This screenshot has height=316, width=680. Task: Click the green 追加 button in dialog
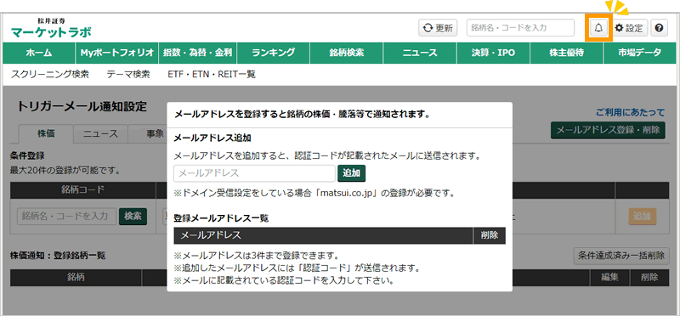352,173
